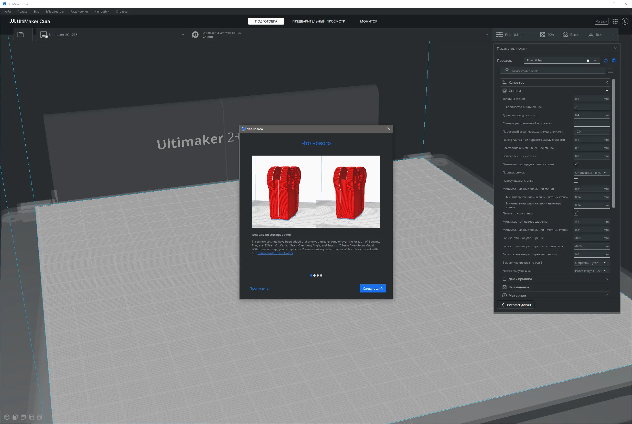This screenshot has height=424, width=632.
Task: Open the Fine - 0.1mm profile dropdown
Action: (561, 61)
